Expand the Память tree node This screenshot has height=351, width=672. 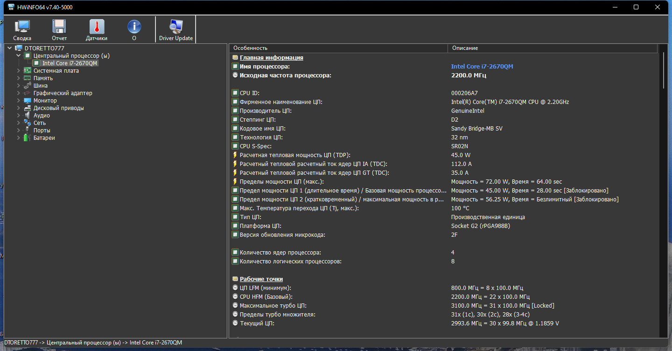[x=19, y=78]
